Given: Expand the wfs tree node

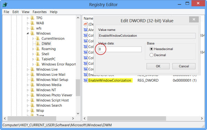Looking at the screenshot, I should (28, 28).
